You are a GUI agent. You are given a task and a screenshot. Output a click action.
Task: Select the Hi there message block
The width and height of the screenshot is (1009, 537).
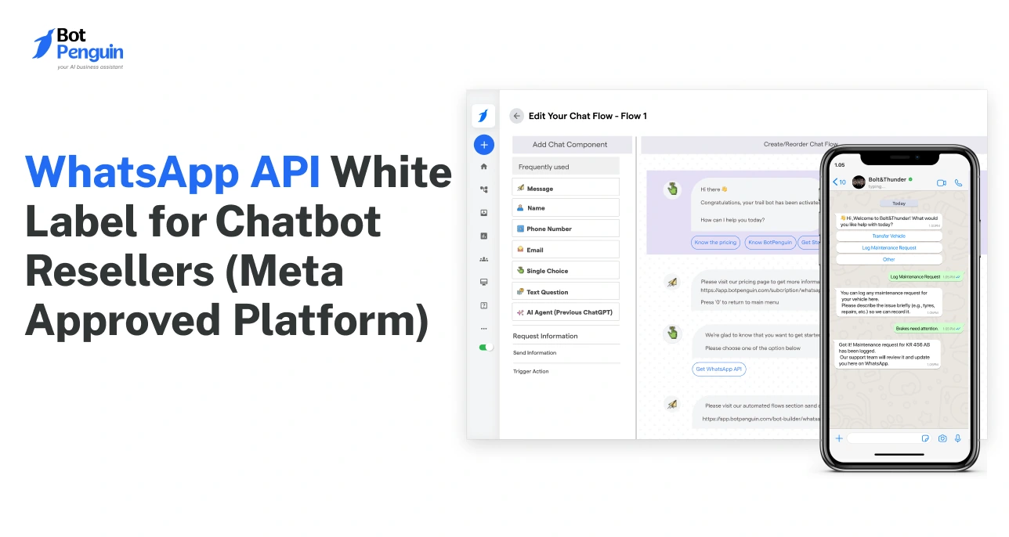click(756, 204)
